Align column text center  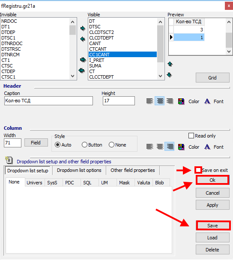160,147
